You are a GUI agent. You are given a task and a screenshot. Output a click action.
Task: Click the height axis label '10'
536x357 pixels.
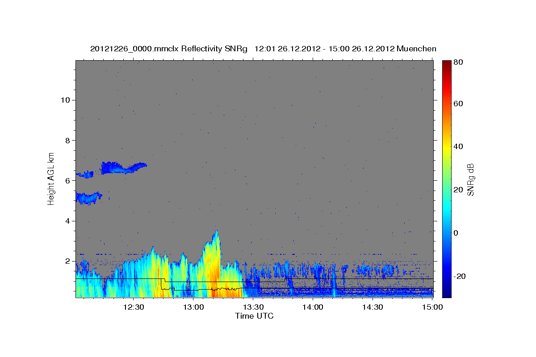pos(65,100)
